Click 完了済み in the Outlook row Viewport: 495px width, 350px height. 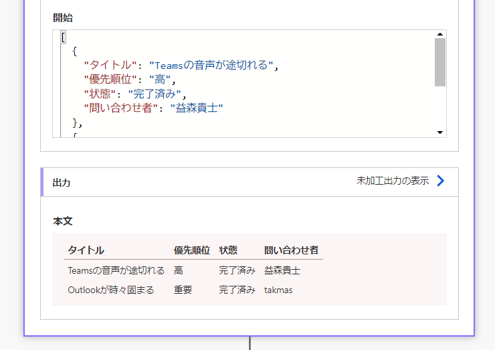(237, 290)
